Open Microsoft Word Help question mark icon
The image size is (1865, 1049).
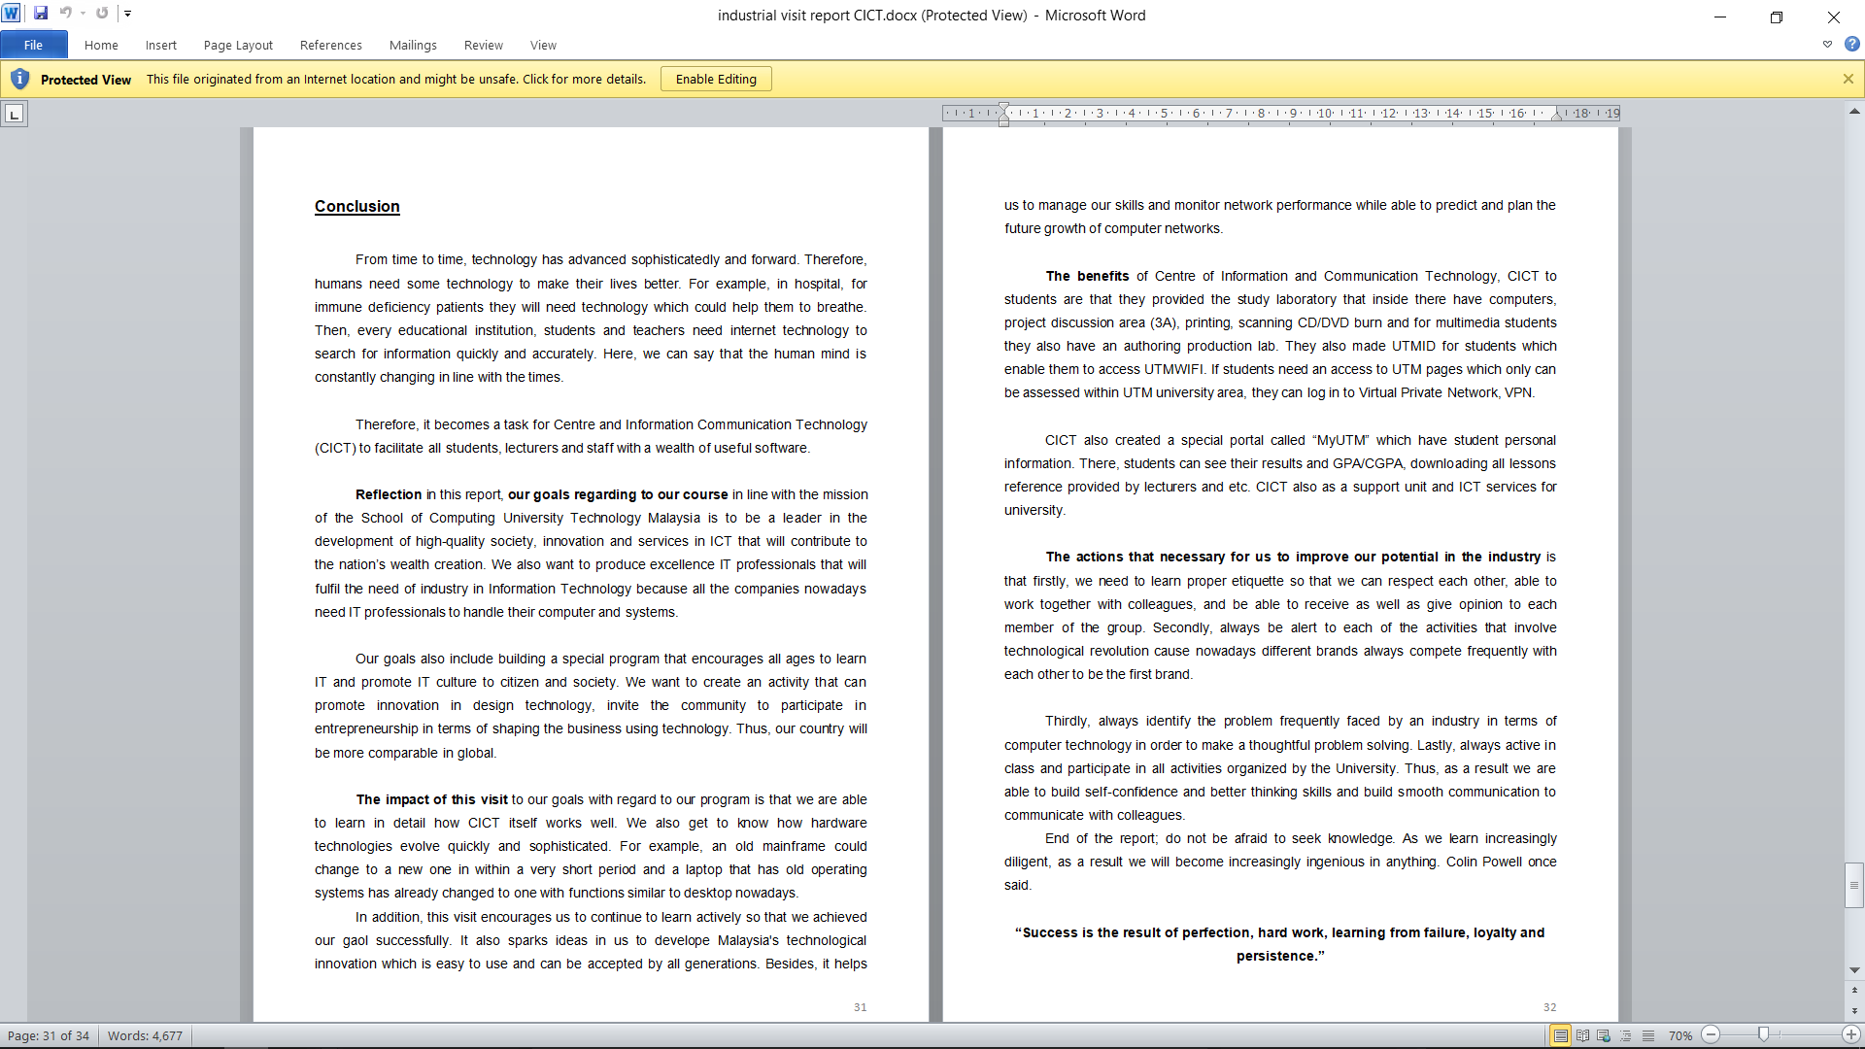click(x=1851, y=44)
